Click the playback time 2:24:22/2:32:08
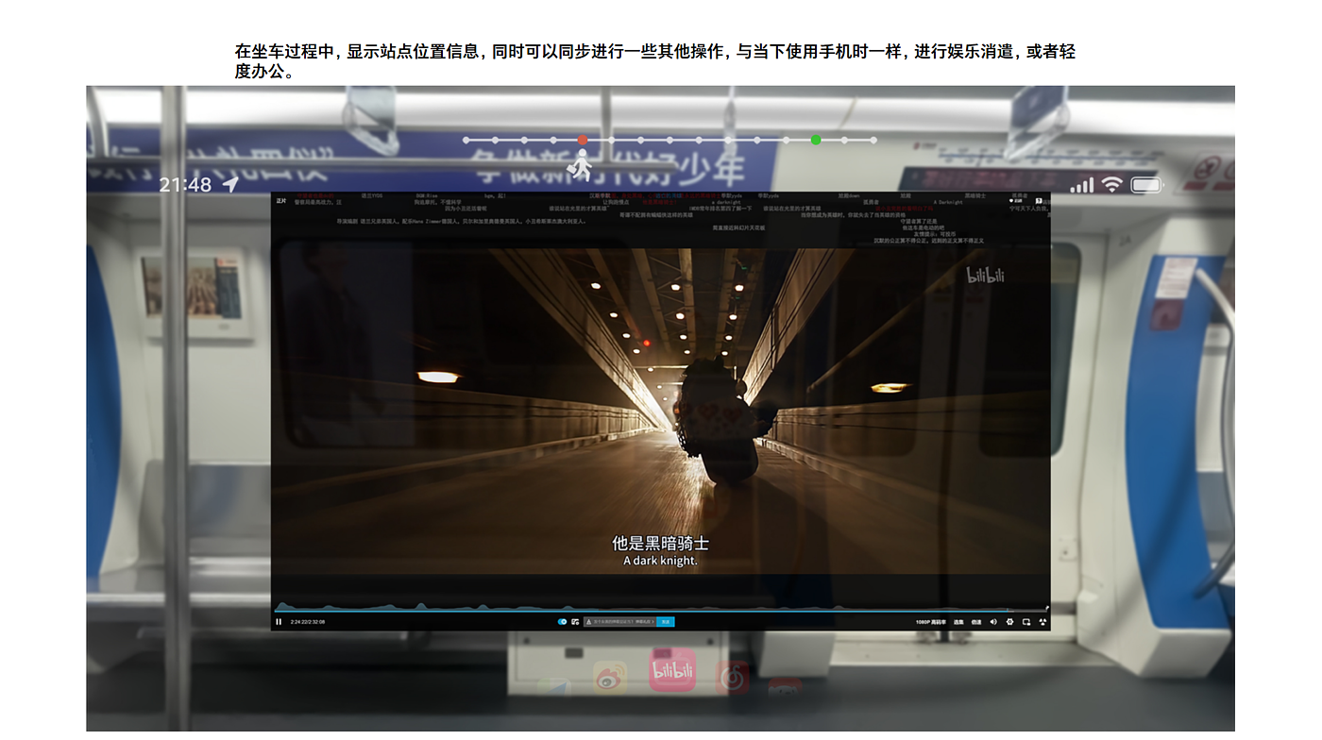This screenshot has width=1322, height=740. (308, 622)
